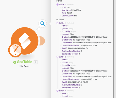Click Creation time in Bundle 1
116x98 pixels.
76,40
